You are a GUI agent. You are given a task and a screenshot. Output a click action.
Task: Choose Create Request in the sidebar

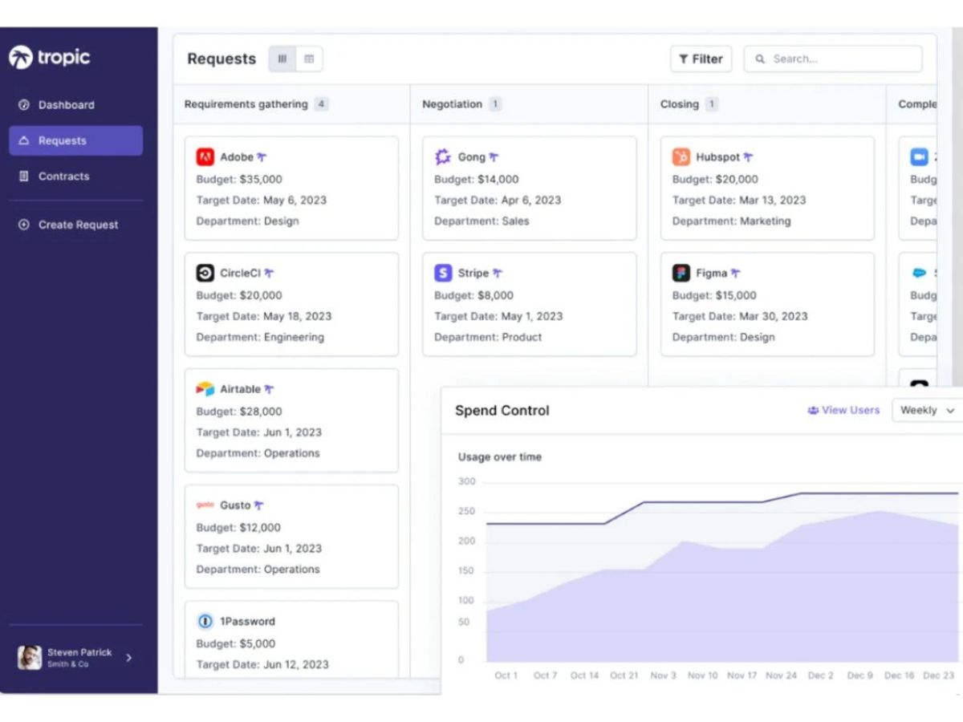point(76,225)
